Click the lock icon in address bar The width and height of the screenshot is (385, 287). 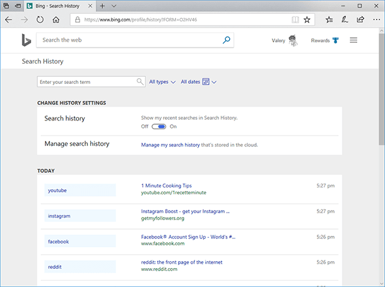78,20
